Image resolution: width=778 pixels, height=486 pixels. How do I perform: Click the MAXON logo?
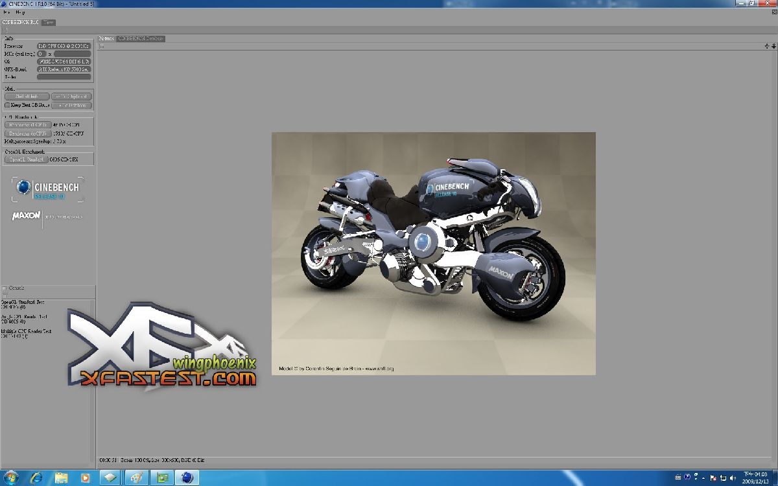coord(26,216)
